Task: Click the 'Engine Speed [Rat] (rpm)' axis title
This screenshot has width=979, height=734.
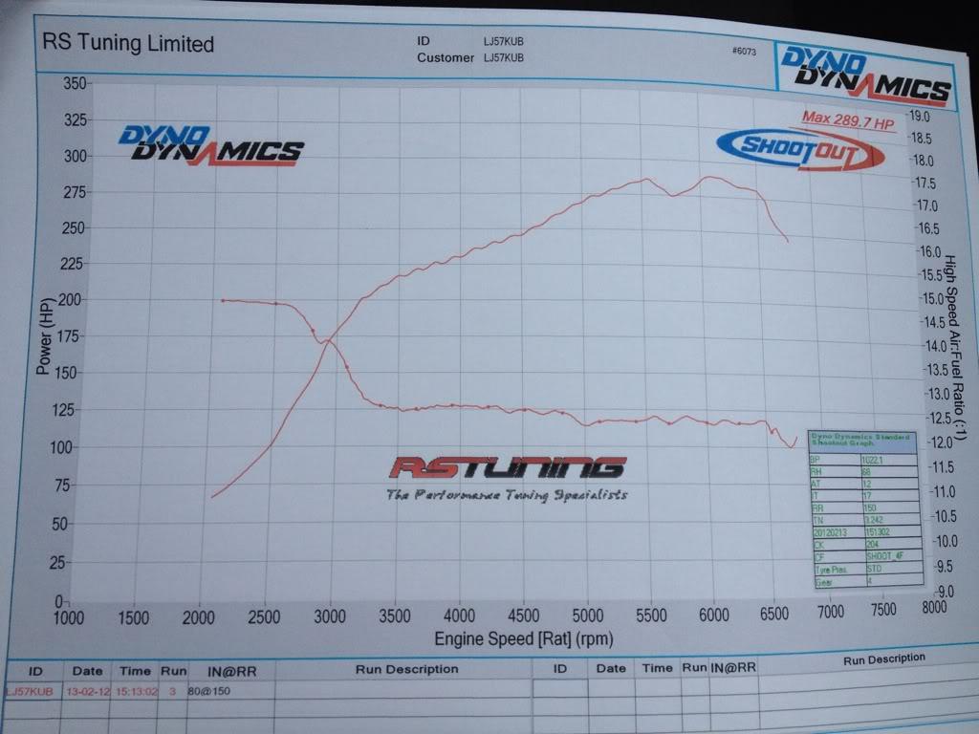Action: coord(523,638)
